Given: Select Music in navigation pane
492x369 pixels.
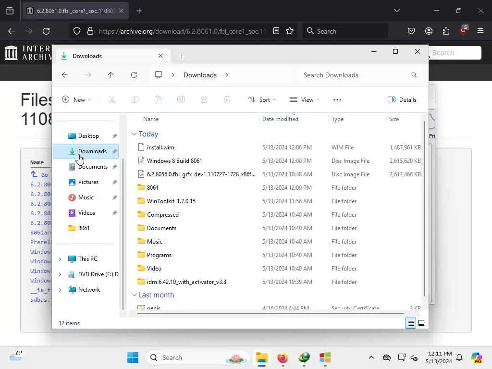Looking at the screenshot, I should coord(86,197).
